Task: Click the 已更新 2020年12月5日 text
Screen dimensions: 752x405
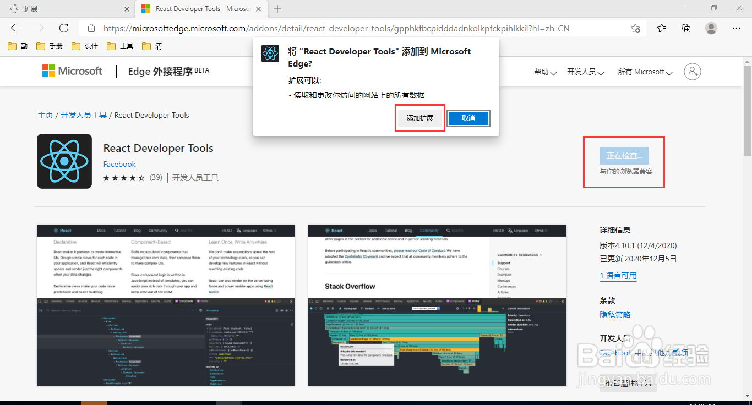Action: coord(638,259)
